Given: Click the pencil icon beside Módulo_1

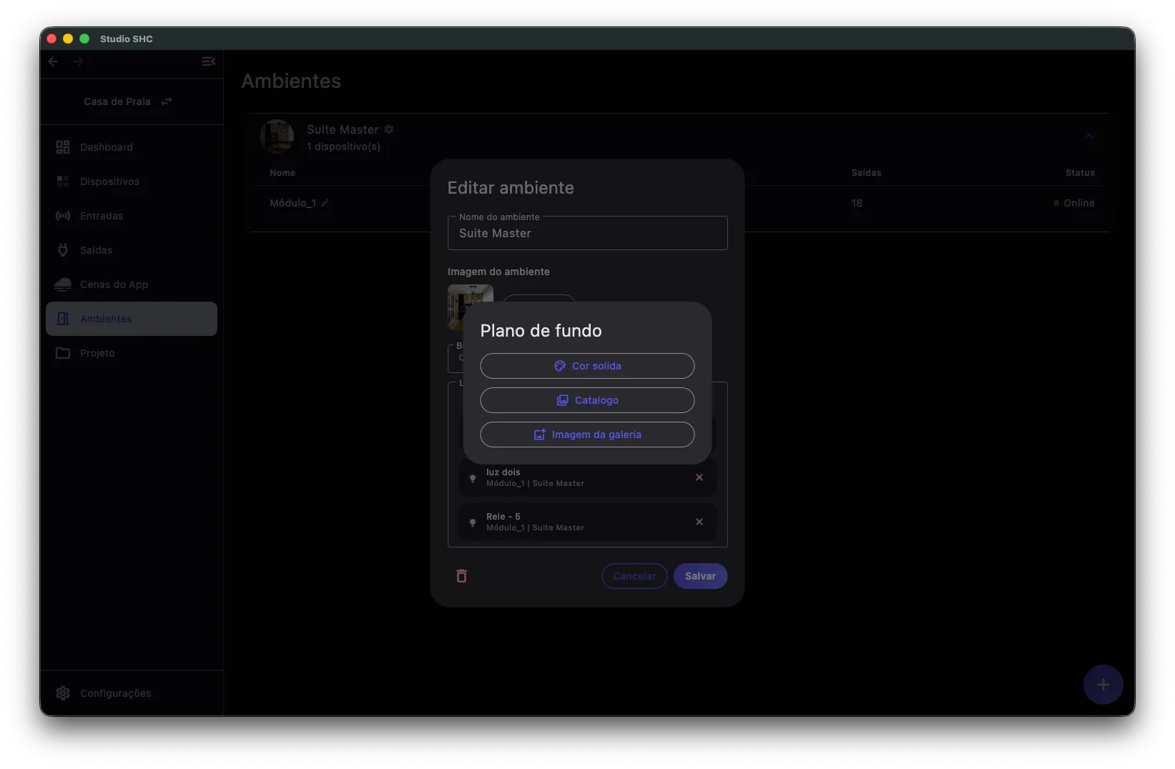Looking at the screenshot, I should pyautogui.click(x=325, y=203).
